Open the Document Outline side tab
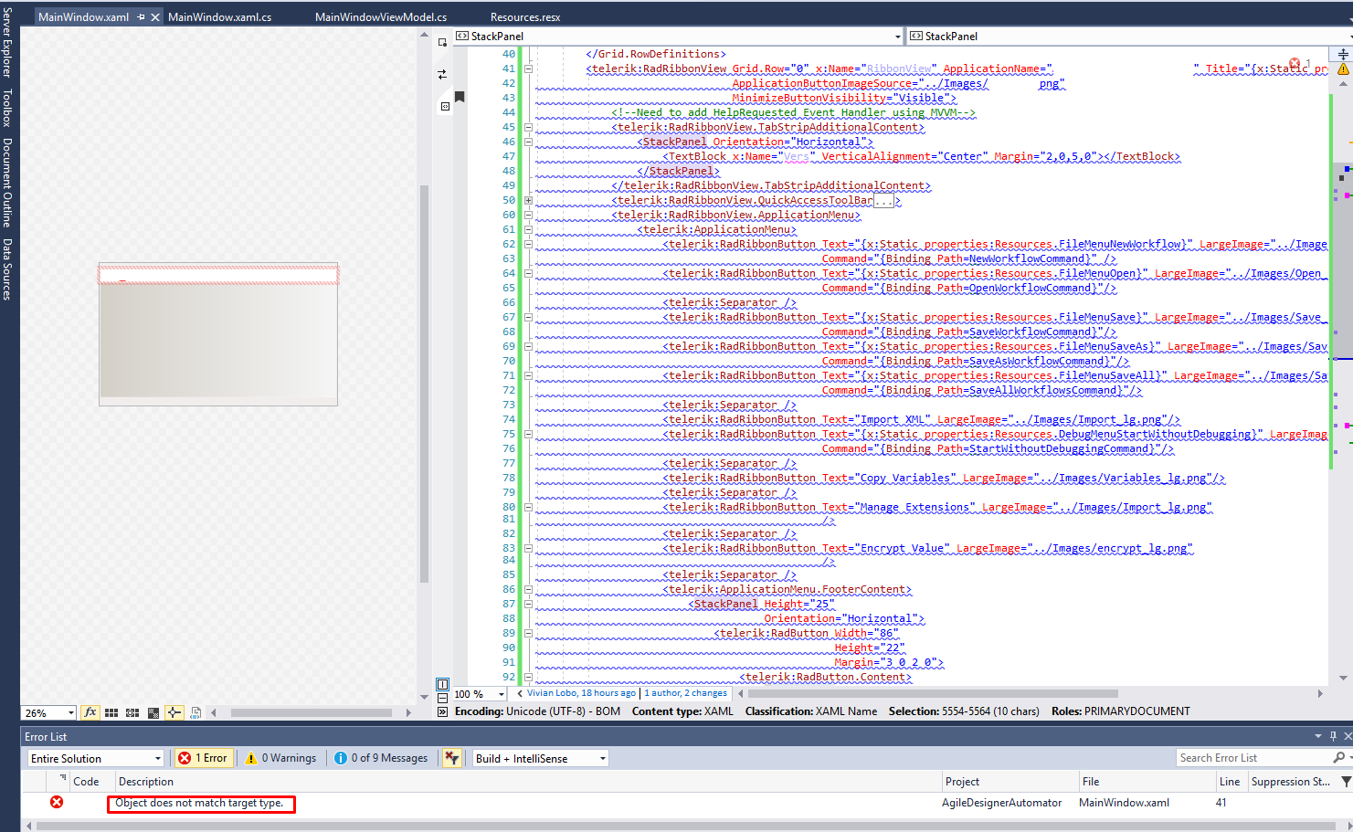 [x=7, y=183]
